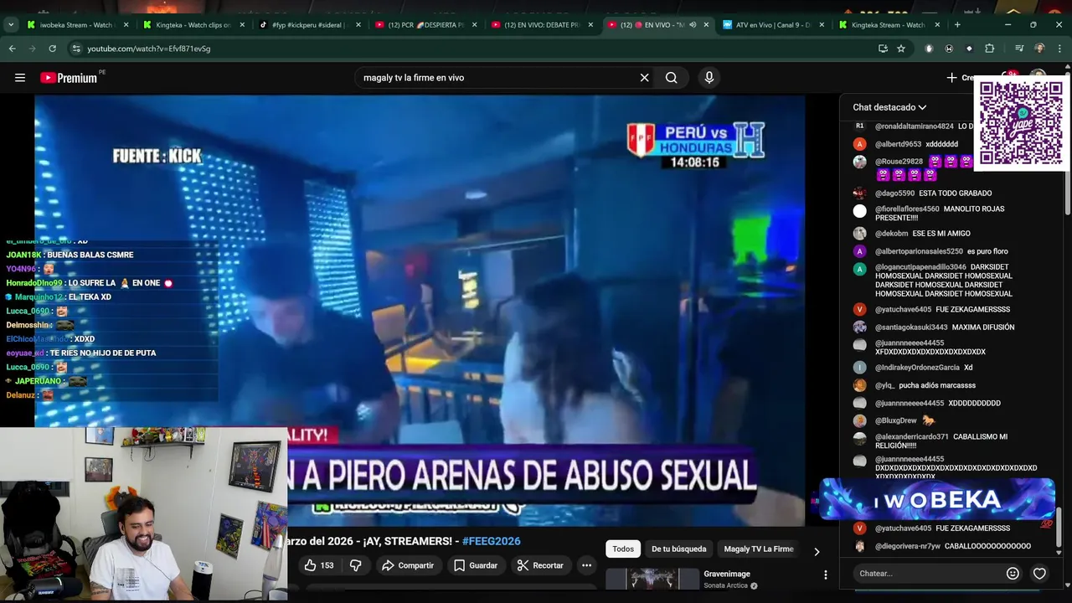Click the install/cast icon in the address bar
This screenshot has height=603, width=1072.
click(883, 49)
